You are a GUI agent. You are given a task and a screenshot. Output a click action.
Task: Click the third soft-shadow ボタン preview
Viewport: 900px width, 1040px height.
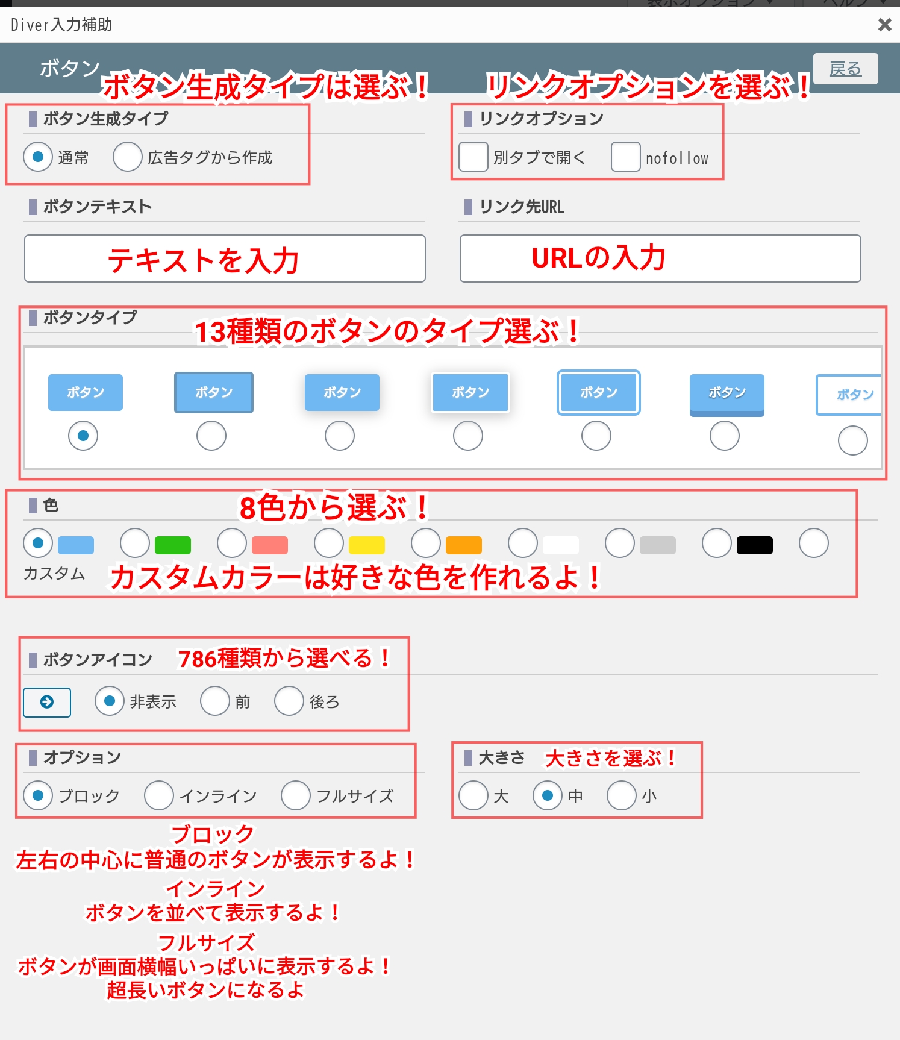click(x=342, y=392)
